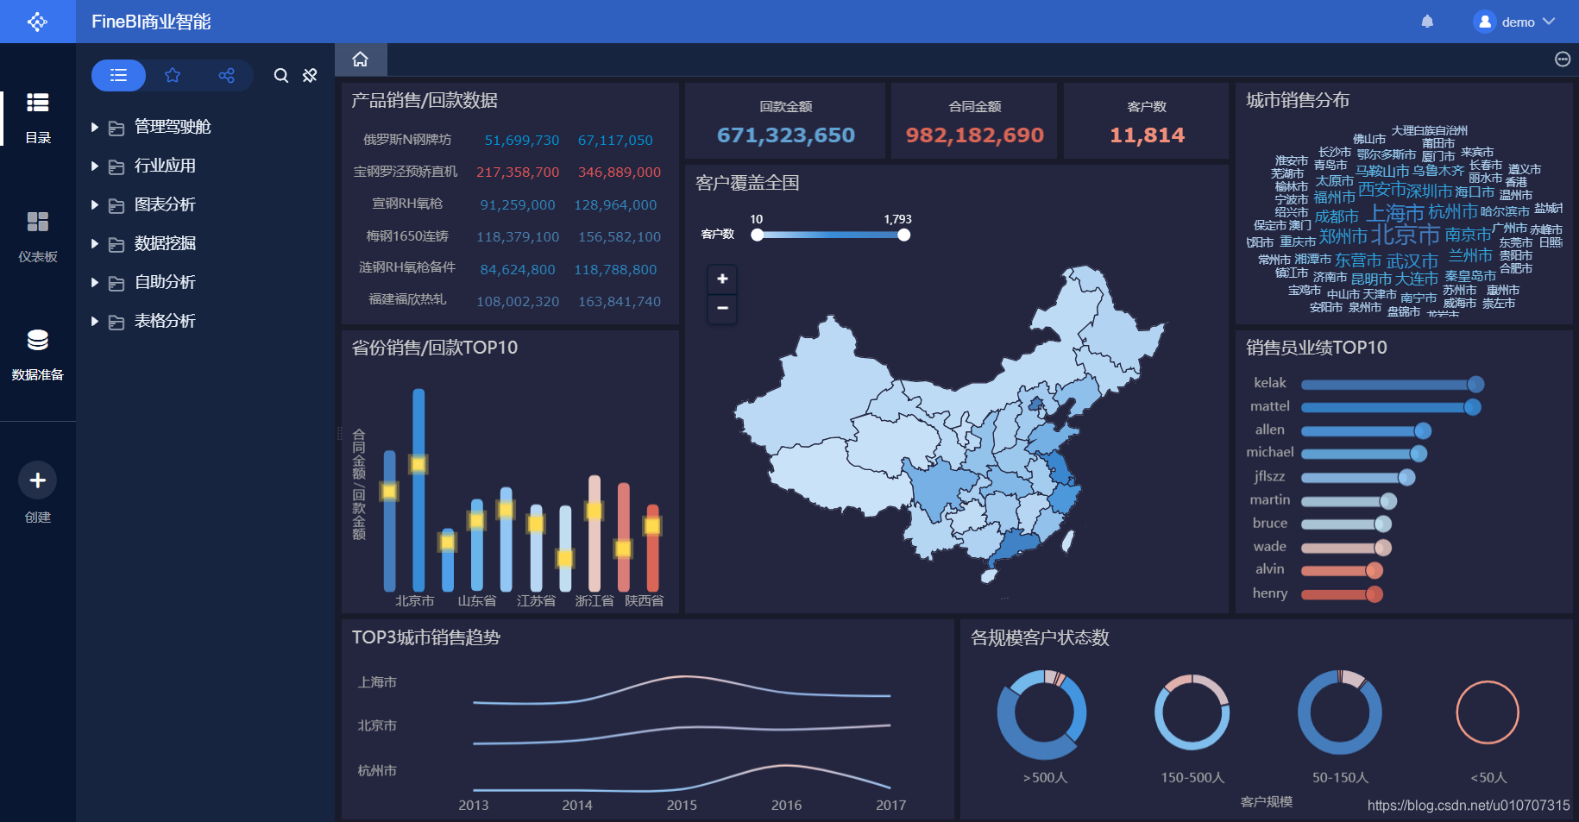Click the value 163,841,740 in product table
Screen dimensions: 1579x822
tap(620, 302)
